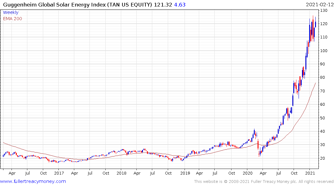Image resolution: width=334 pixels, height=186 pixels.
Task: Click the 2017 time axis label
Action: pos(59,173)
